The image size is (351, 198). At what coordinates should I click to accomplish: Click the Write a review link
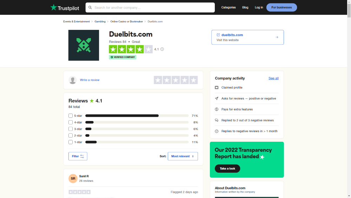[x=90, y=80]
